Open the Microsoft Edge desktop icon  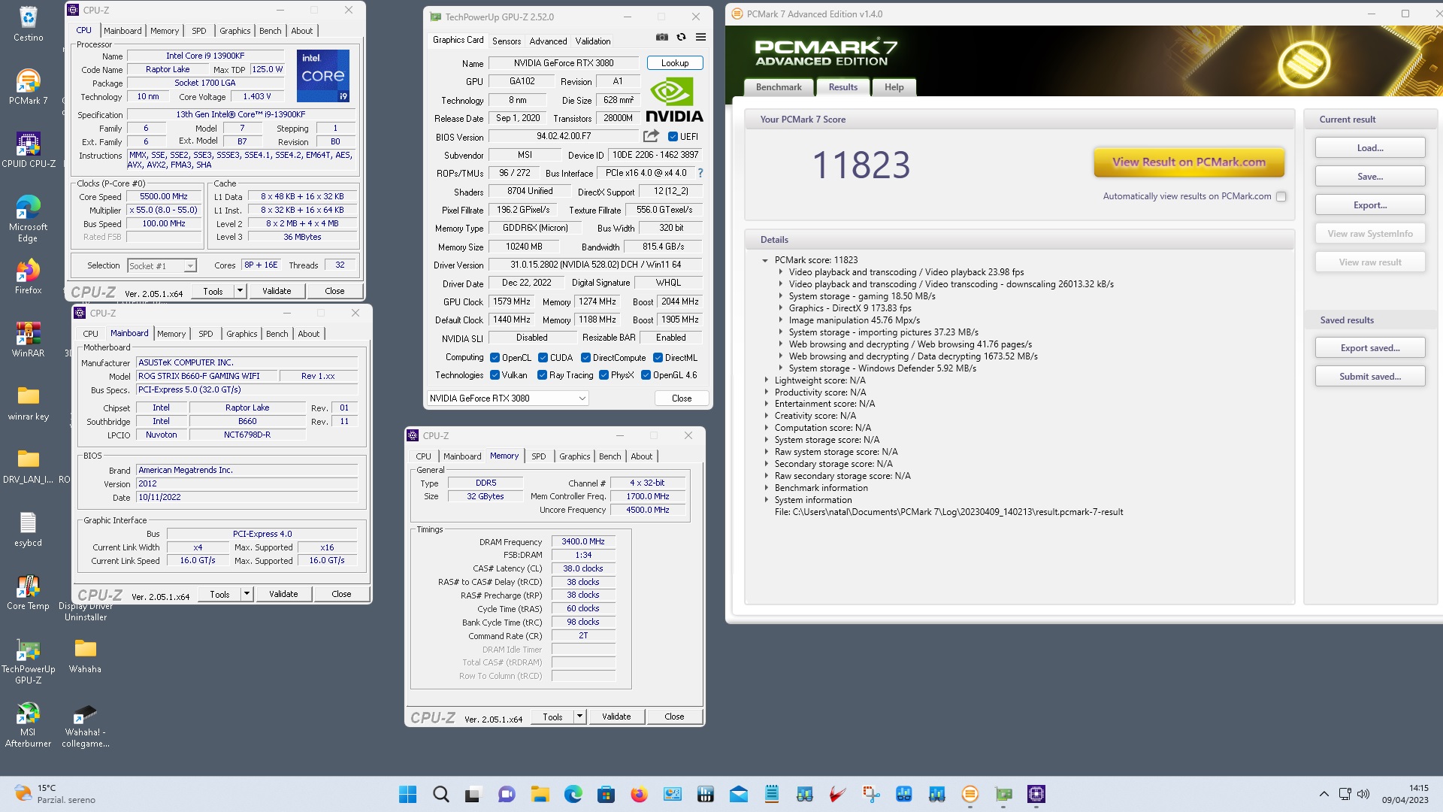pos(29,219)
